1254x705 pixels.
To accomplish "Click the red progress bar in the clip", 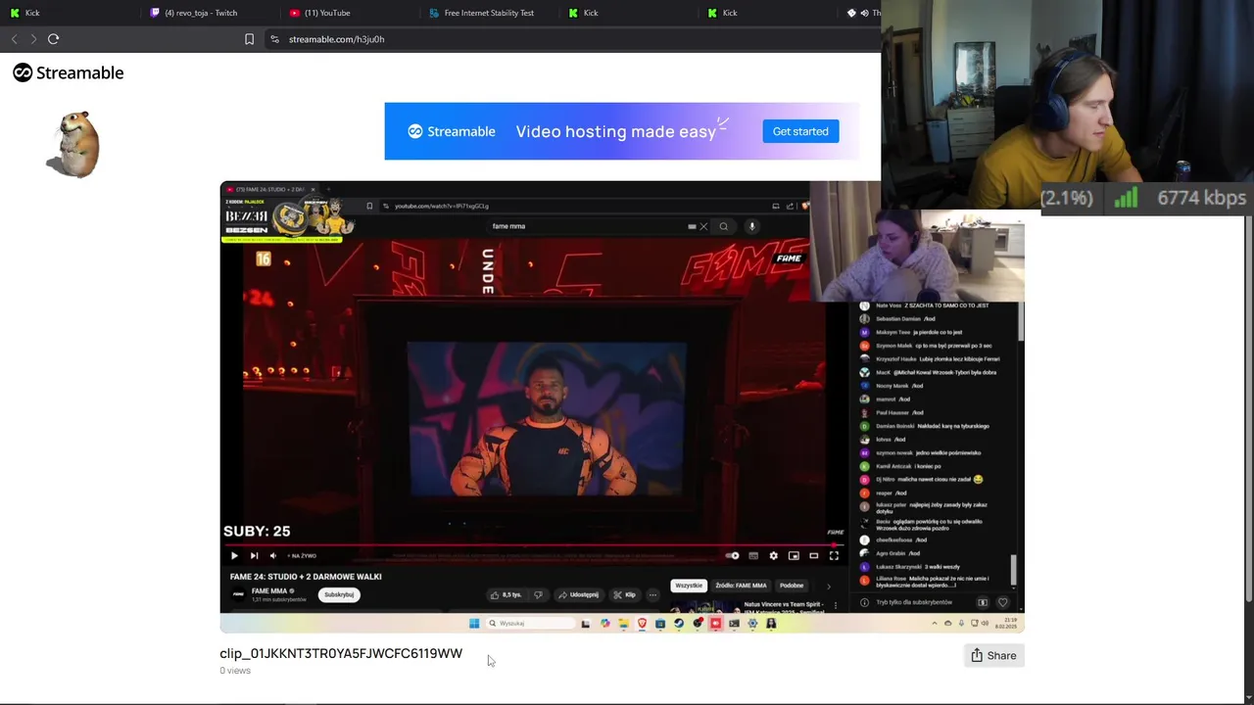I will [534, 544].
